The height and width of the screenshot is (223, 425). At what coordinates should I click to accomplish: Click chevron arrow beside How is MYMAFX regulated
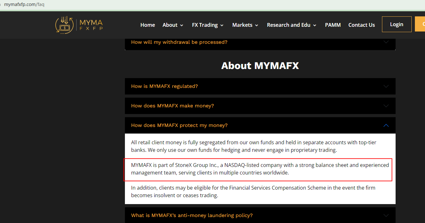pos(386,86)
